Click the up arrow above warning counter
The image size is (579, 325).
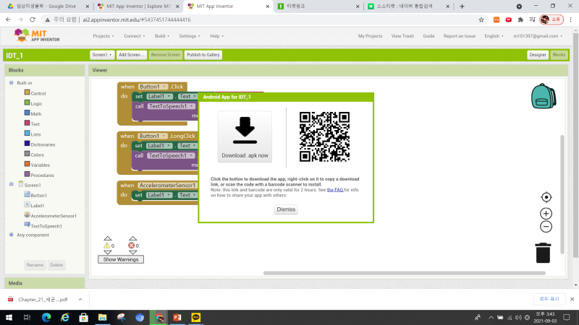coord(107,238)
